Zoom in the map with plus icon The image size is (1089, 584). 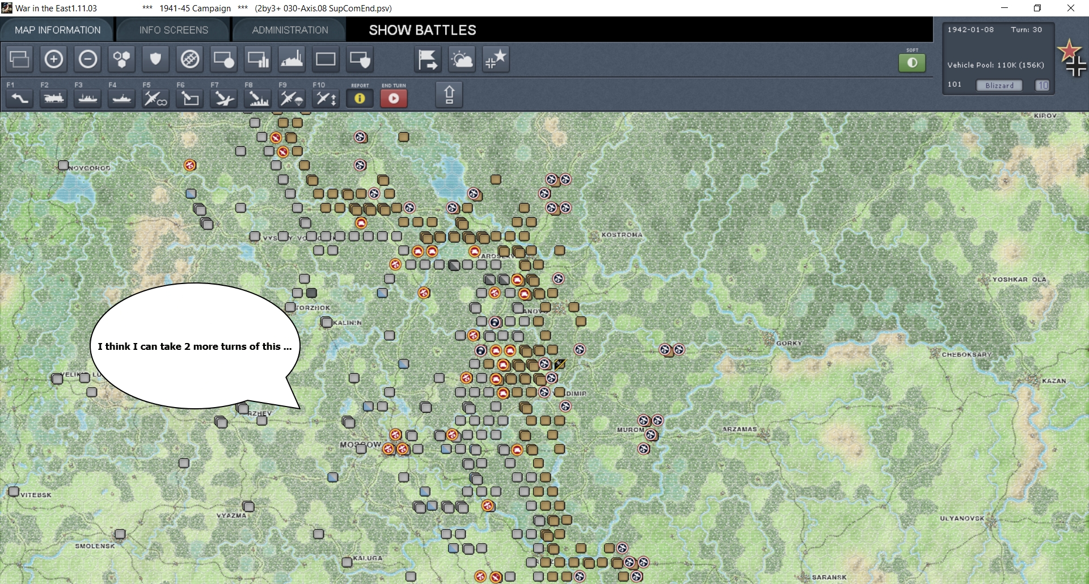coord(54,59)
